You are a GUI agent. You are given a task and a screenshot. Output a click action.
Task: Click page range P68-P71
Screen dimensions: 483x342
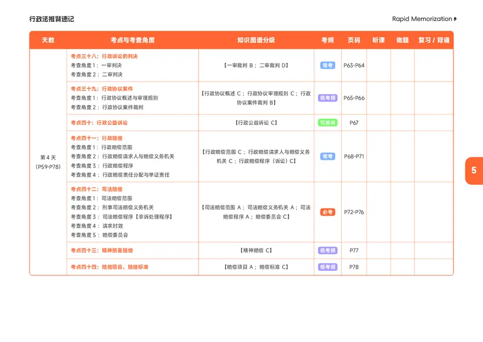pyautogui.click(x=354, y=156)
